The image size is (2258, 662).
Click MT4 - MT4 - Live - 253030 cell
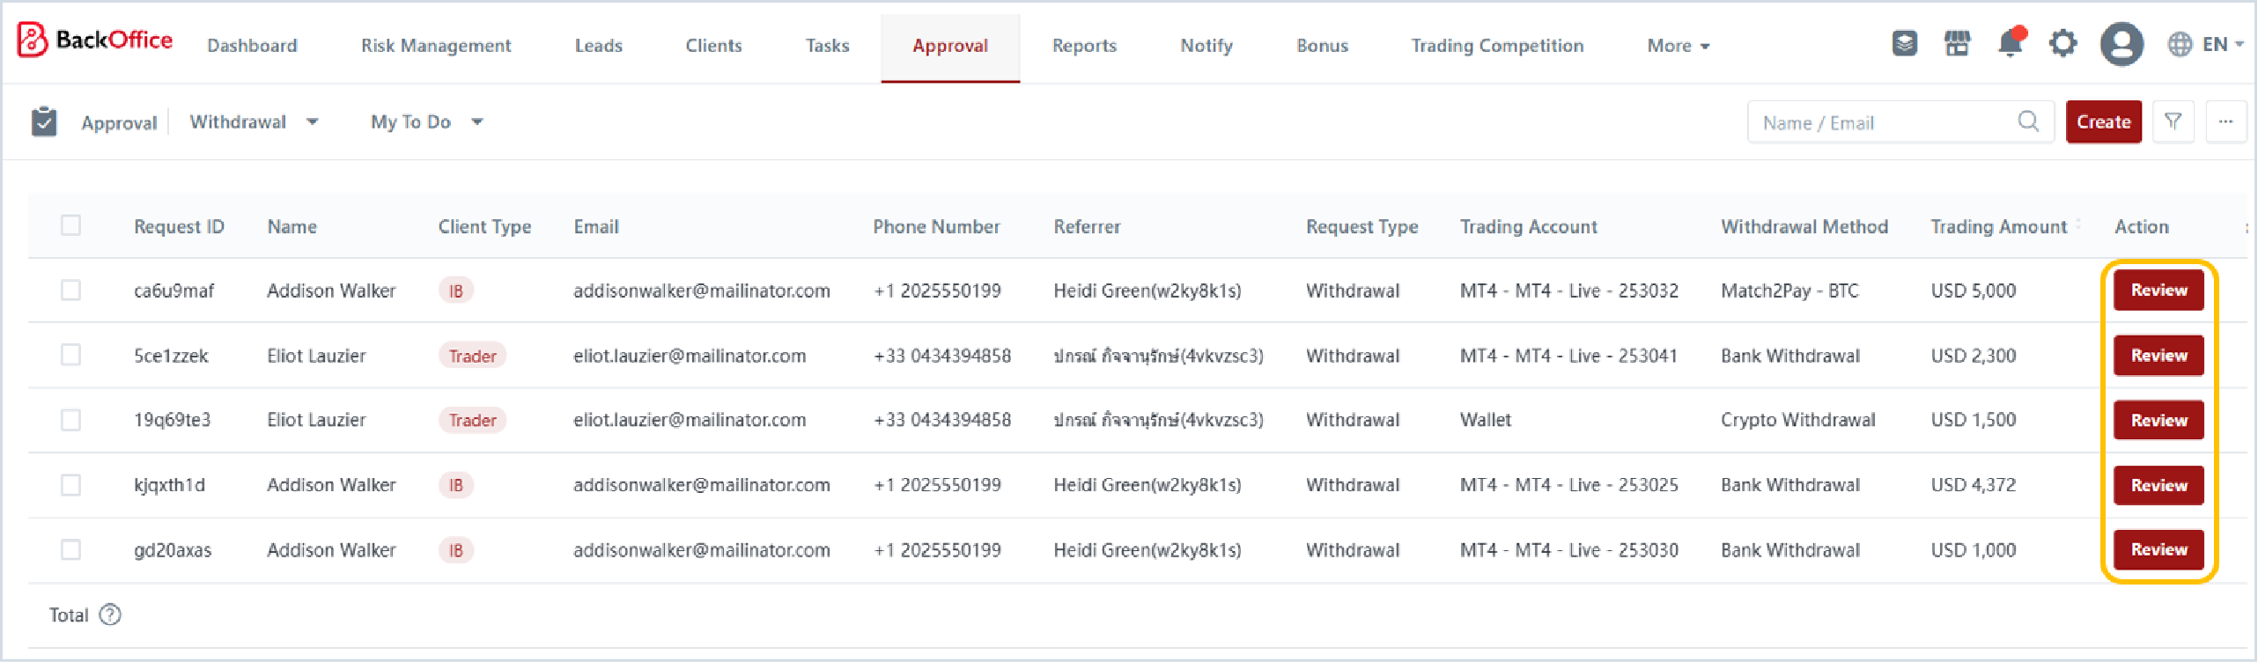[x=1568, y=550]
